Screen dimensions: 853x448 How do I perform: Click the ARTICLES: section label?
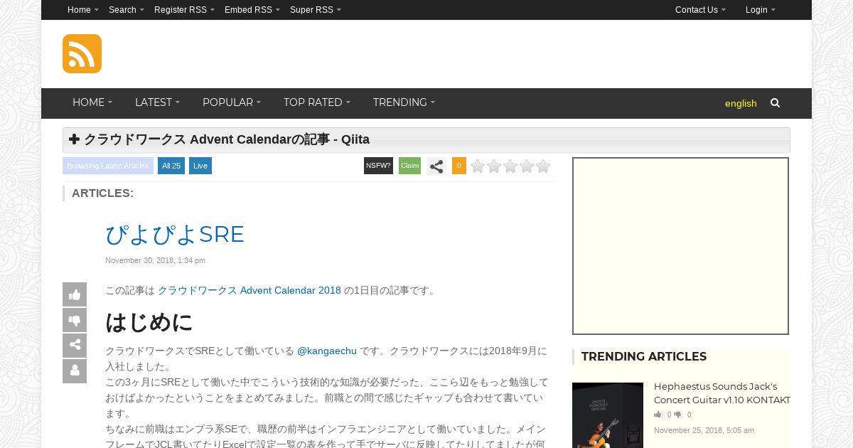click(102, 193)
